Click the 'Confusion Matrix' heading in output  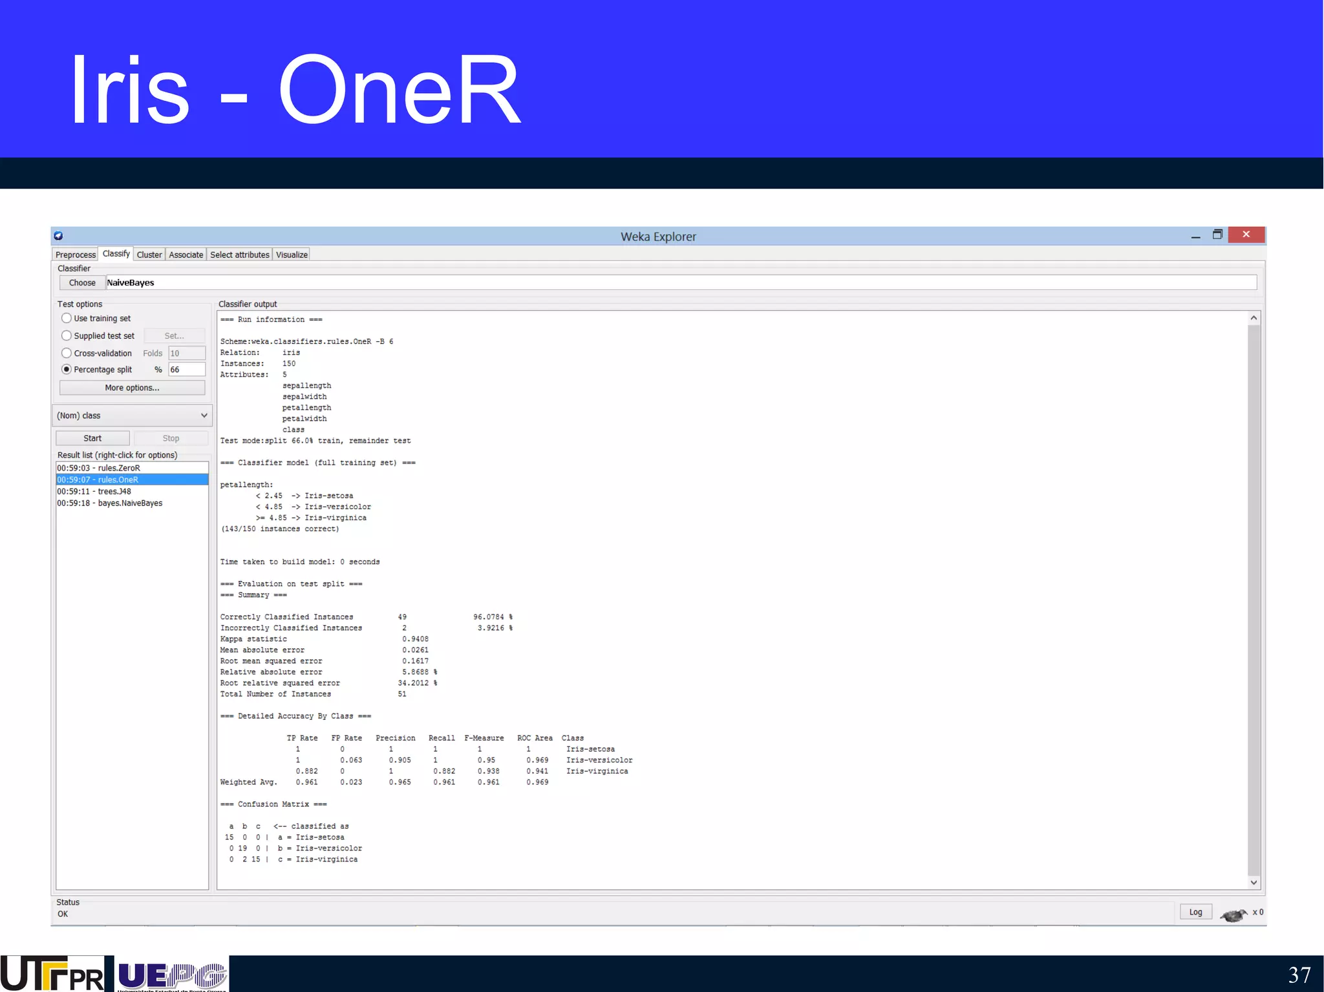[x=273, y=804]
